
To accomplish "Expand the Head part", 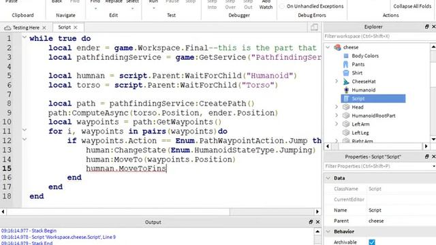I will pyautogui.click(x=337, y=107).
